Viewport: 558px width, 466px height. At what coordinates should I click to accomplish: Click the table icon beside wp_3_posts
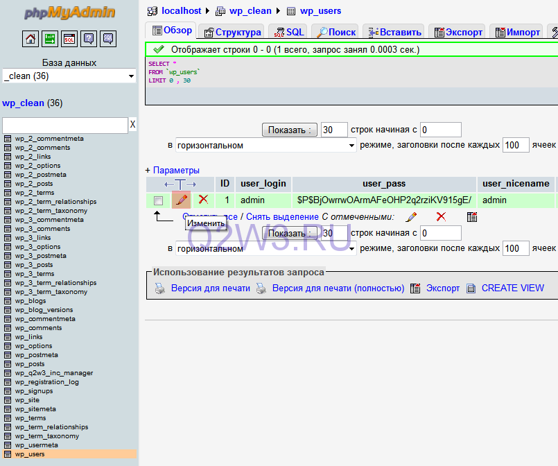8,265
